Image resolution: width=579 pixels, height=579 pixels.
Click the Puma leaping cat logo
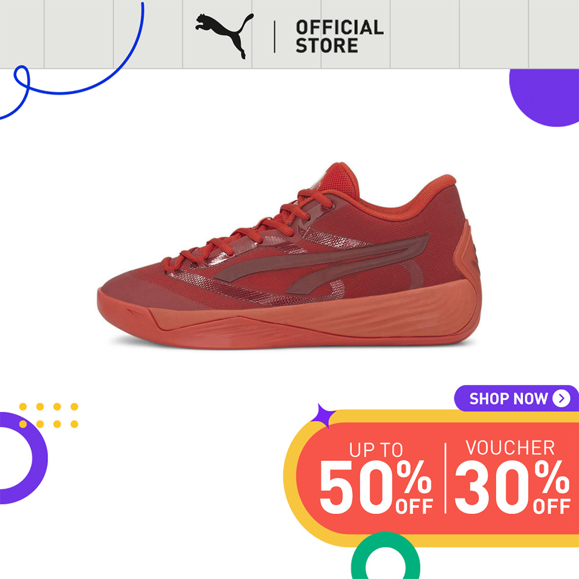pos(225,36)
